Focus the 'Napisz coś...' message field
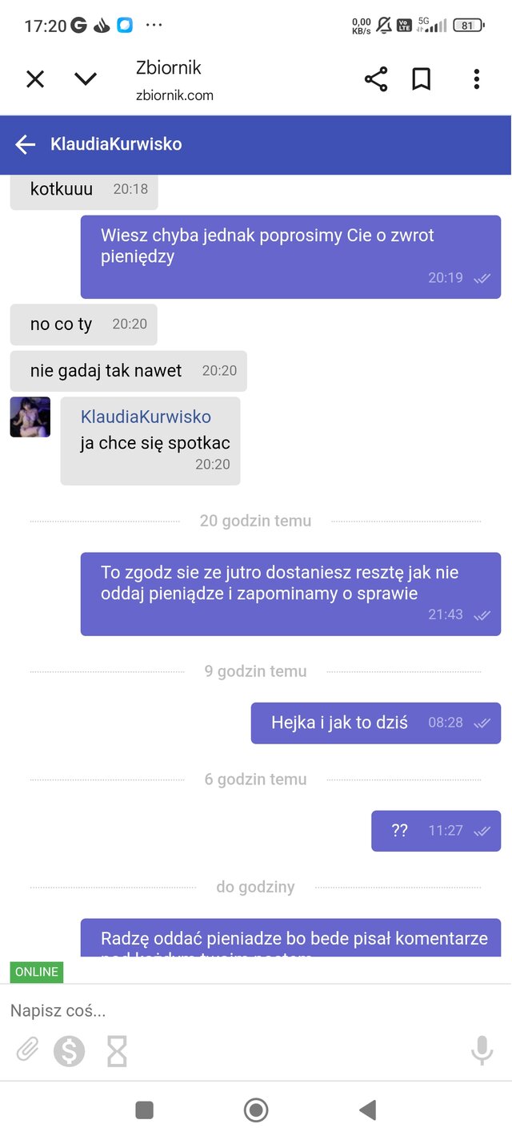 256,1011
